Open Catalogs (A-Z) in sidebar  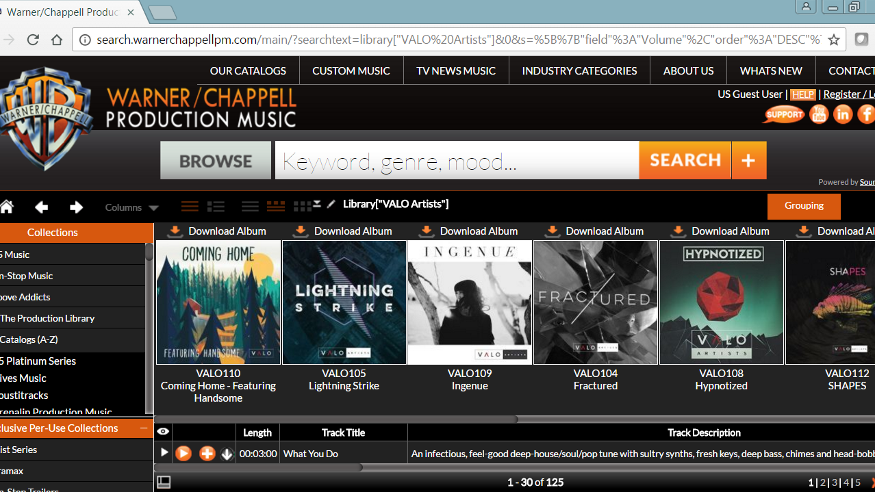[72, 339]
